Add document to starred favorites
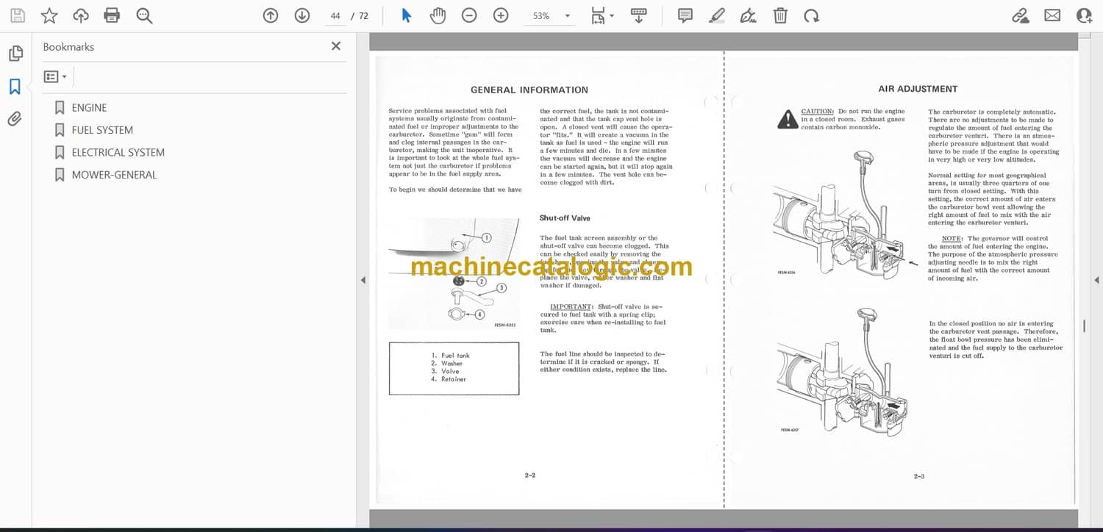Image resolution: width=1103 pixels, height=532 pixels. (49, 15)
